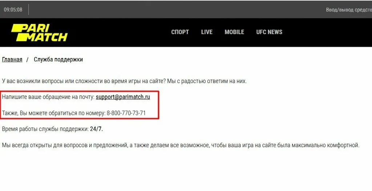Click the slash separator in the breadcrumb
This screenshot has width=372, height=191.
click(x=27, y=60)
